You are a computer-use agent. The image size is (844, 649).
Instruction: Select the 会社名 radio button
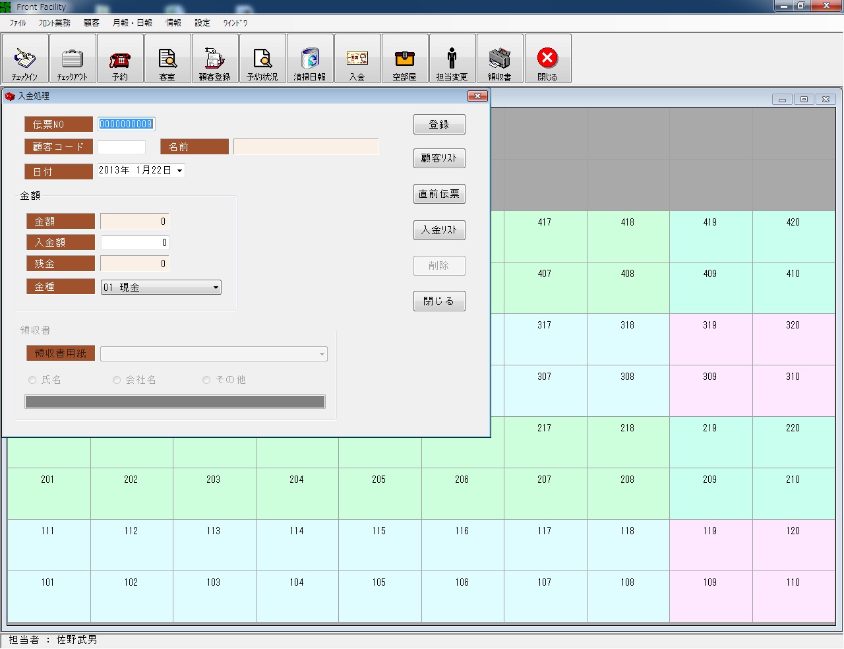click(x=117, y=380)
